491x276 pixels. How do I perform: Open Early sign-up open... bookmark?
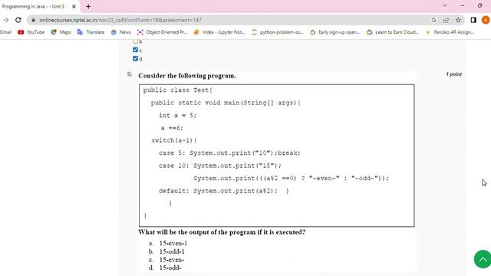tap(335, 32)
